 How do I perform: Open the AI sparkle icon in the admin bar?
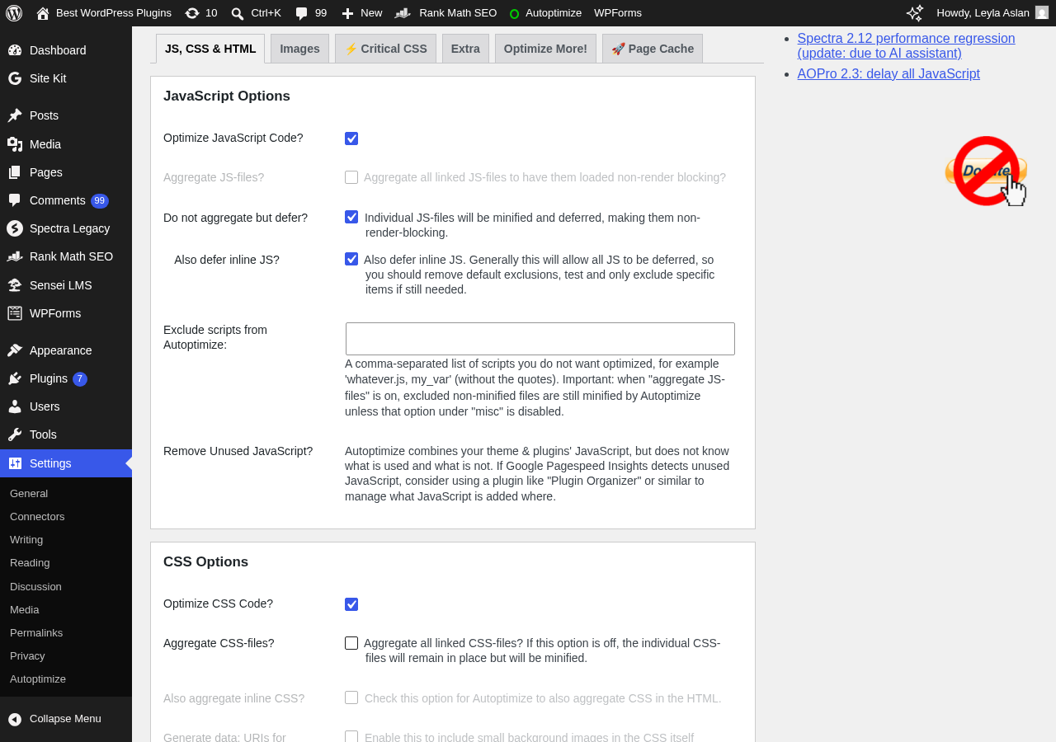[x=915, y=13]
